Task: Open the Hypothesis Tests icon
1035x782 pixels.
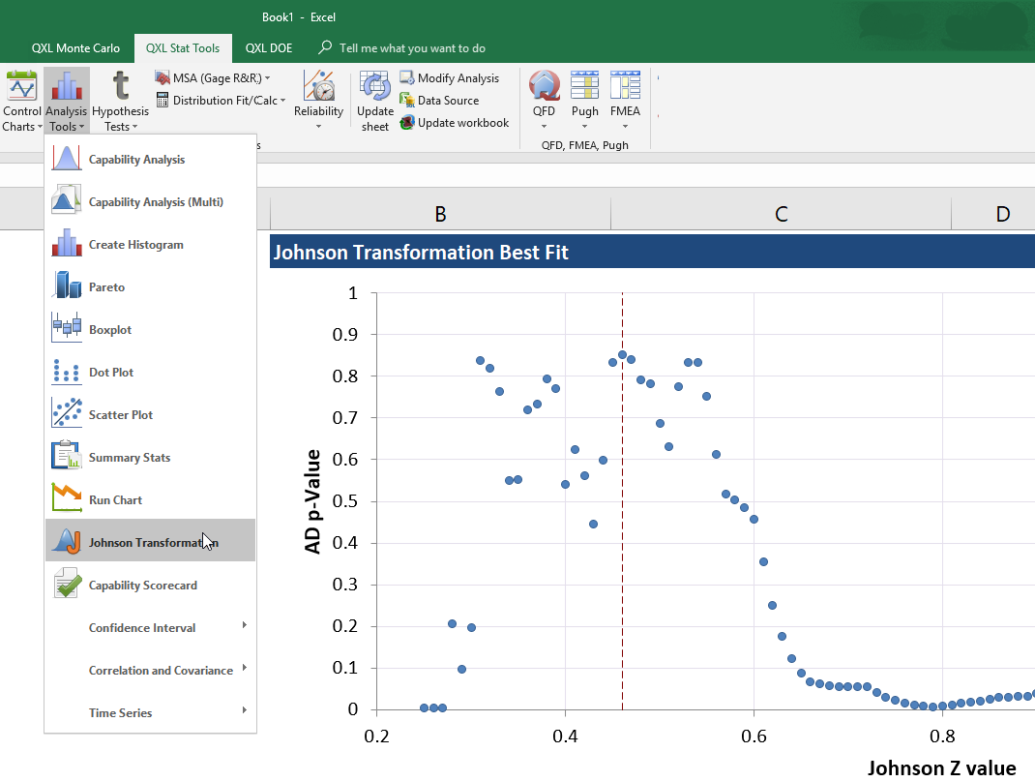Action: 120,86
